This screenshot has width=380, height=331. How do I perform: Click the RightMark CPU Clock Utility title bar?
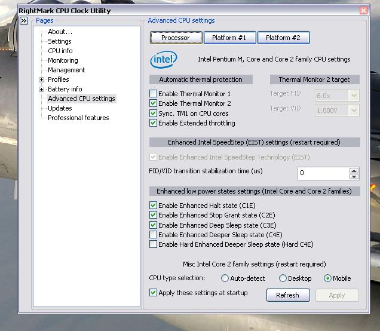189,11
